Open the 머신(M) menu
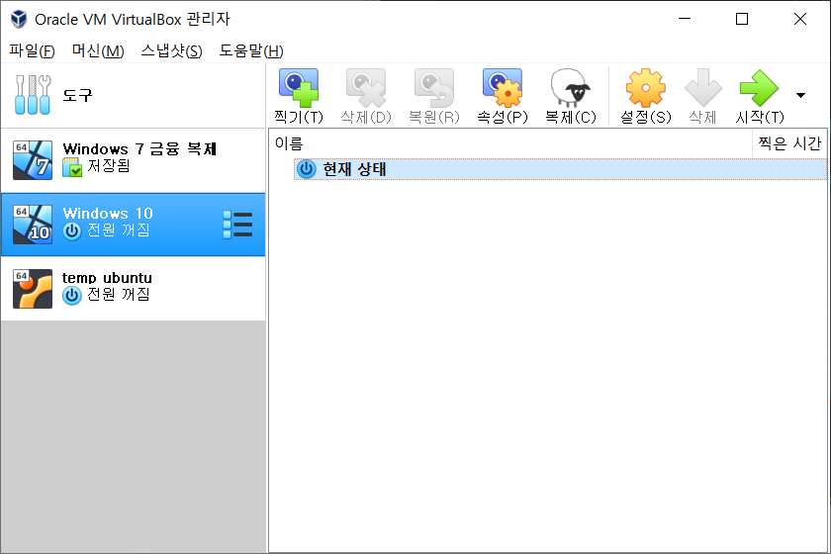 tap(98, 50)
